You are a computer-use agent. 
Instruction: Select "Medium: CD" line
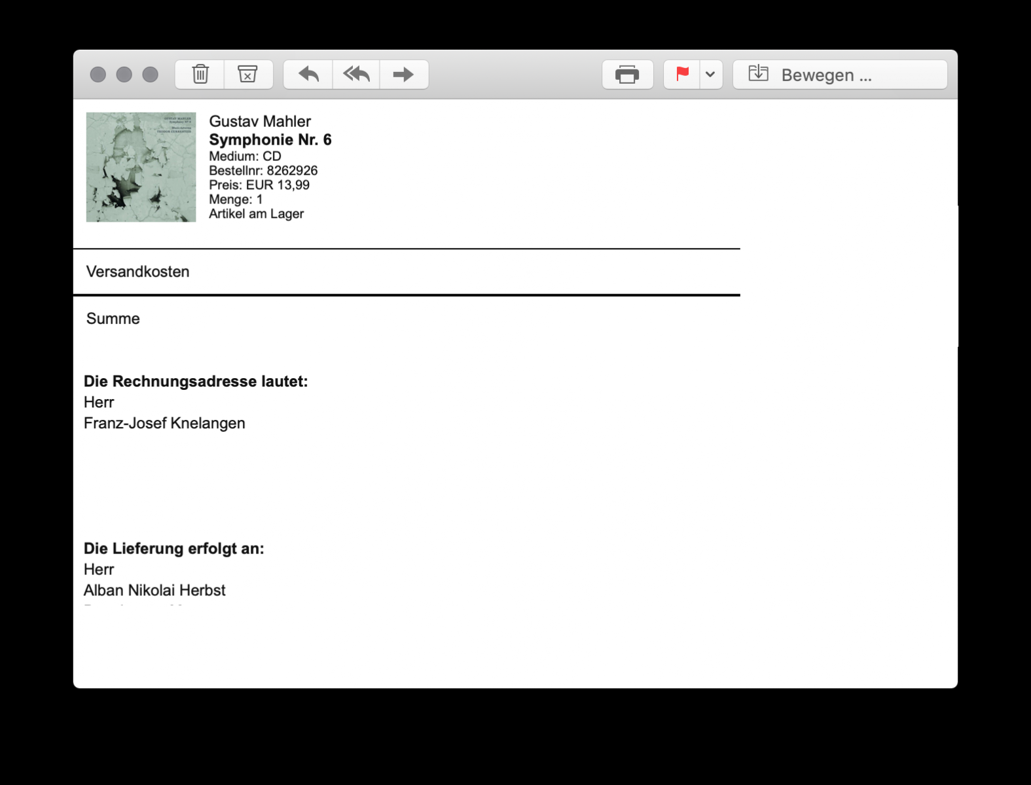point(245,156)
